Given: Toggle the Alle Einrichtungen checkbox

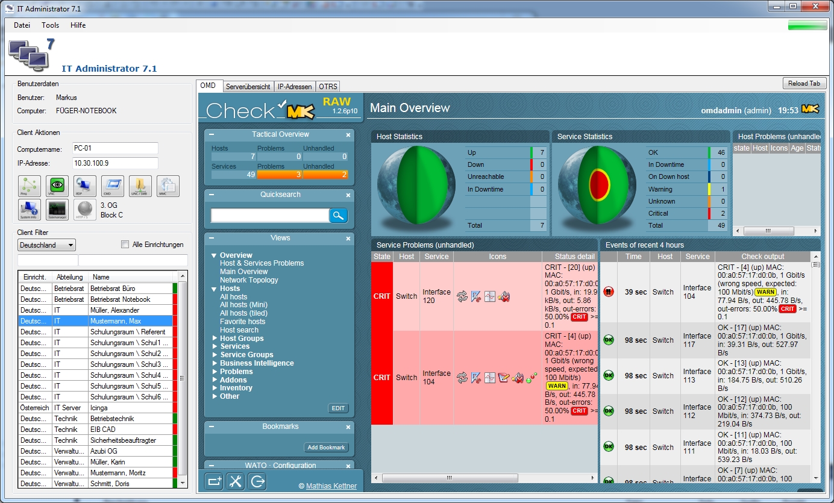Looking at the screenshot, I should click(125, 245).
